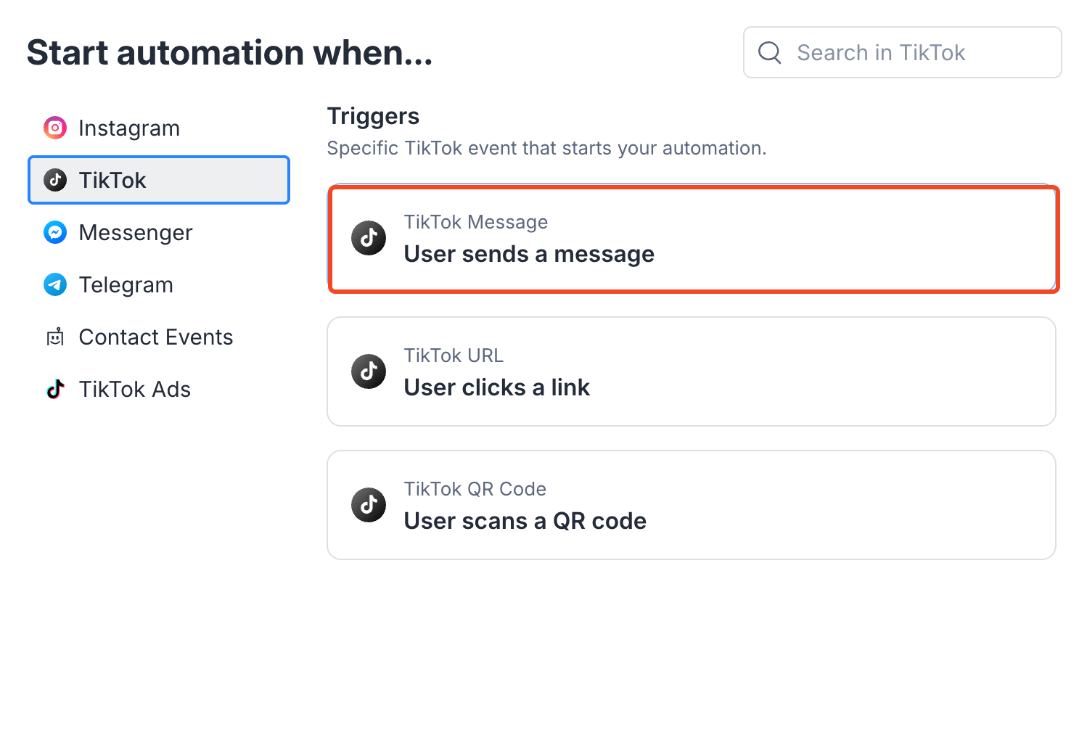This screenshot has height=740, width=1087.
Task: Click the Instagram logo icon in sidebar
Action: coord(55,128)
